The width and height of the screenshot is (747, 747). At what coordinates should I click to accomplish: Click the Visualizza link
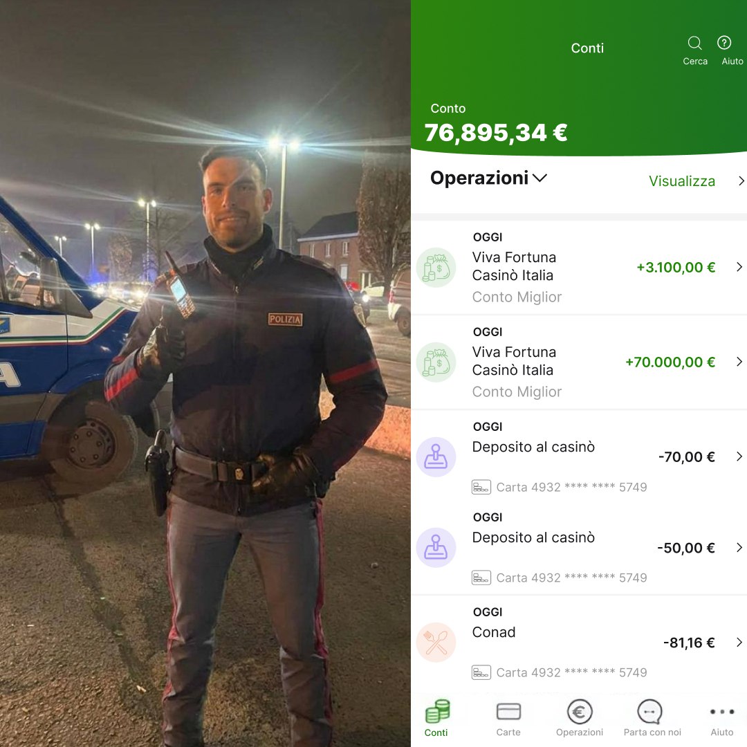tap(682, 181)
